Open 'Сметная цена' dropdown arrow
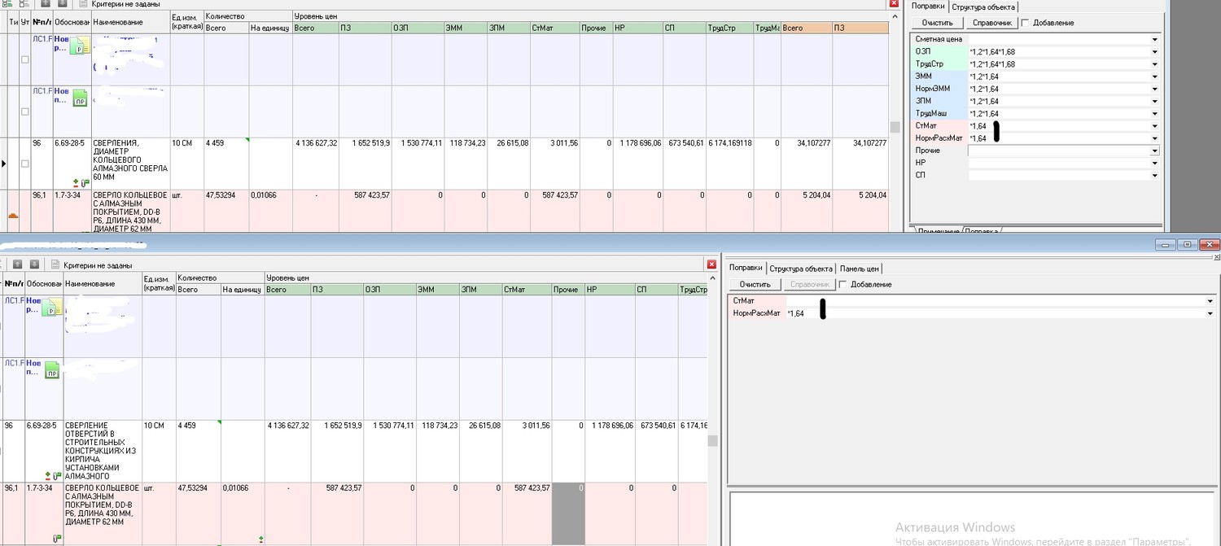Image resolution: width=1221 pixels, height=546 pixels. coord(1154,39)
